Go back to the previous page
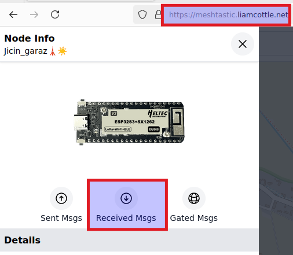The height and width of the screenshot is (255, 293). 13,14
